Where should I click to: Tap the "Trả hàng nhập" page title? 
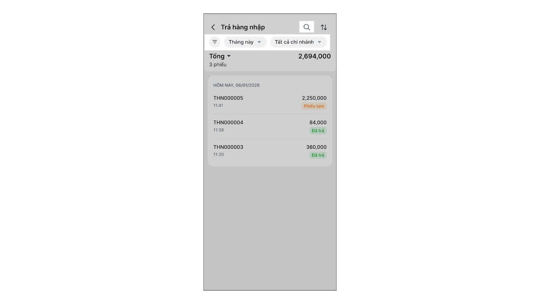(x=243, y=27)
